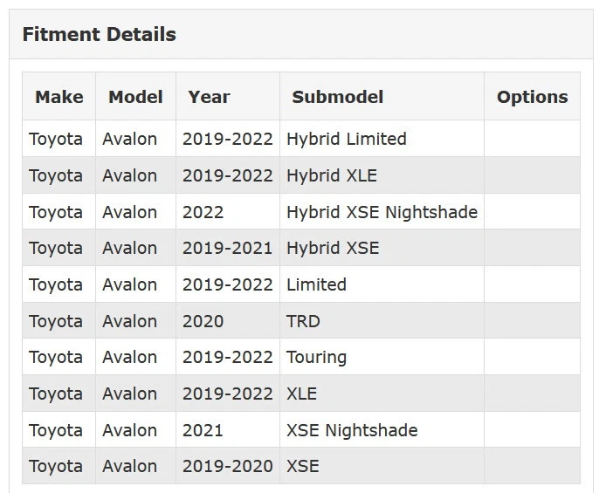Click the Hybrid XSE submodel cell

(x=333, y=248)
